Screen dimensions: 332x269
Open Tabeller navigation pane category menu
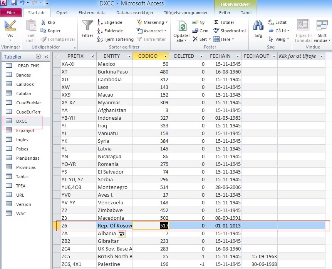pyautogui.click(x=39, y=57)
